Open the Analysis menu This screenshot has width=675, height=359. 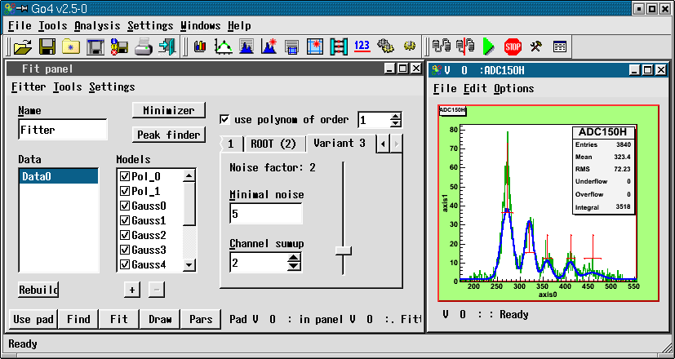pos(97,26)
